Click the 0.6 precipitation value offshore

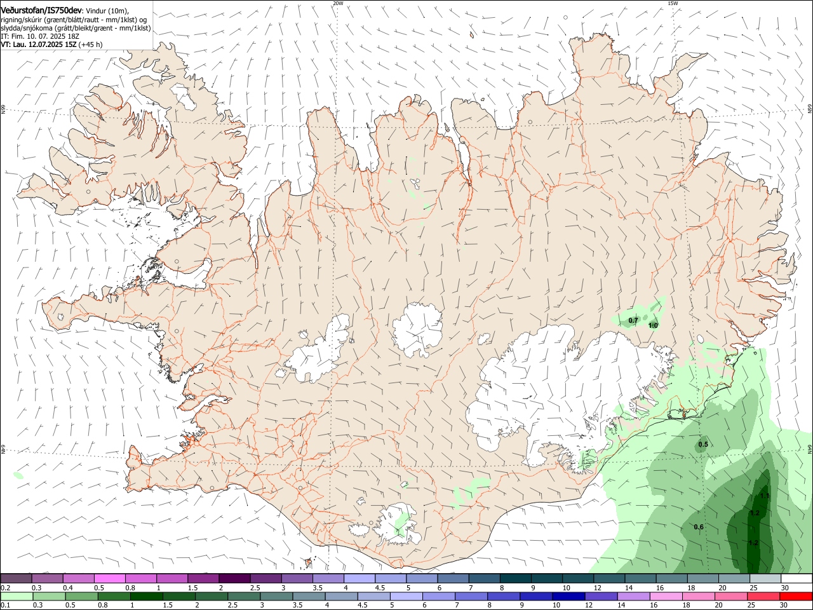(699, 527)
